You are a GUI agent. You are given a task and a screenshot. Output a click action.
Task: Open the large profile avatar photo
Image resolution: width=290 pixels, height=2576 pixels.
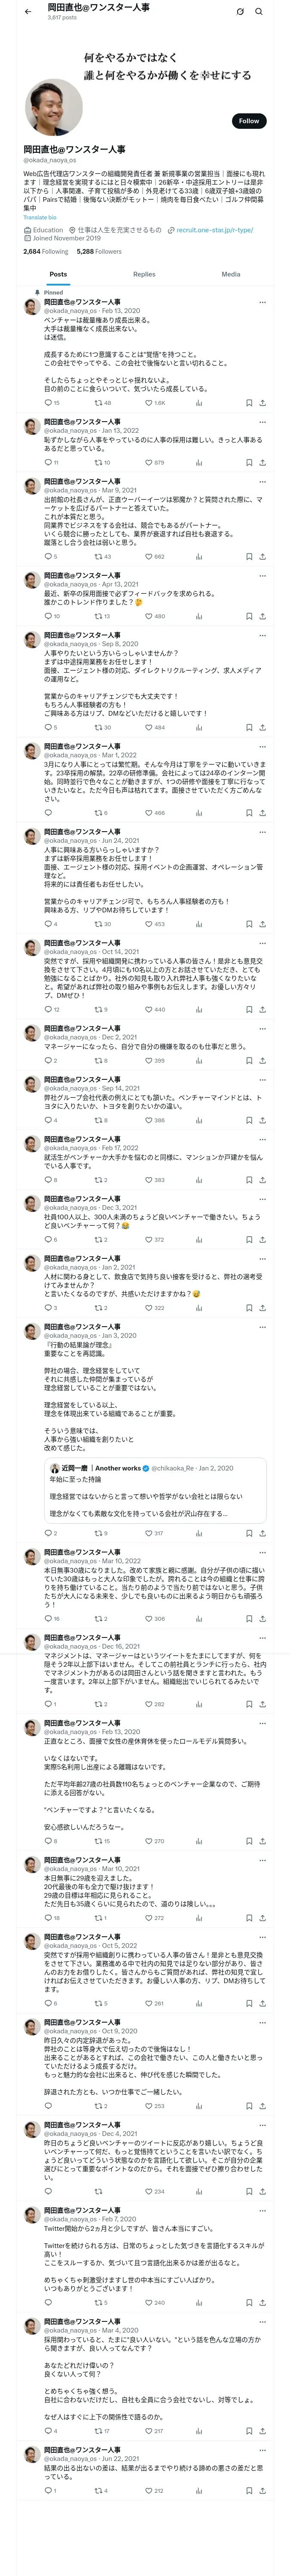click(x=56, y=110)
